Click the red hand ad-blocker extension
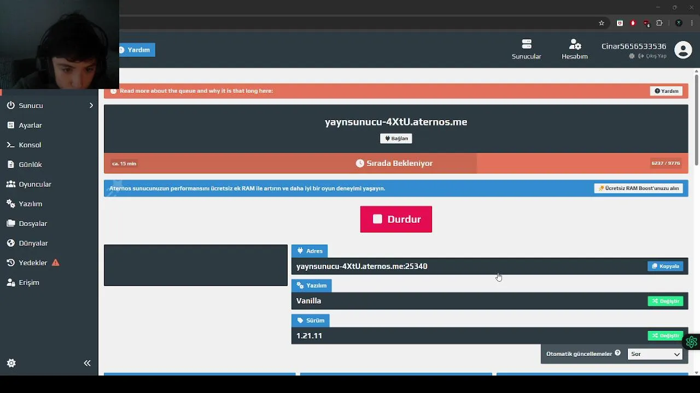Screen dimensions: 700x393 coord(633,23)
